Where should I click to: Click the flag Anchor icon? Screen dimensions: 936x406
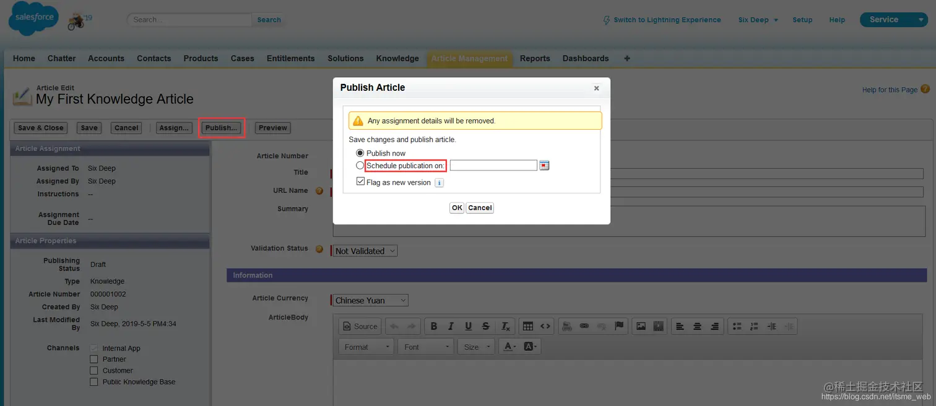pos(618,326)
